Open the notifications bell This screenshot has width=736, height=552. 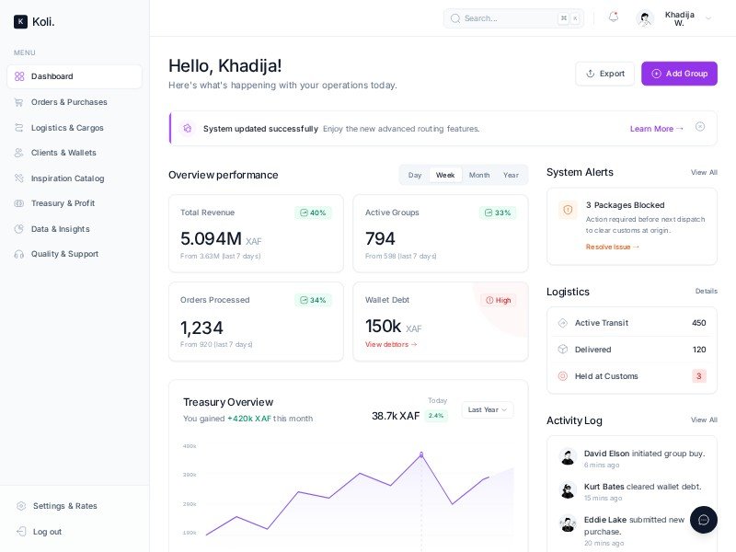point(613,17)
